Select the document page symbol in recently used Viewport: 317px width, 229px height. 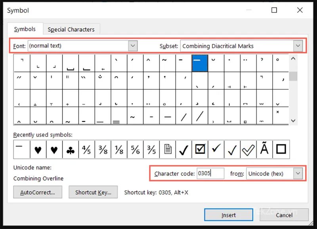click(167, 150)
